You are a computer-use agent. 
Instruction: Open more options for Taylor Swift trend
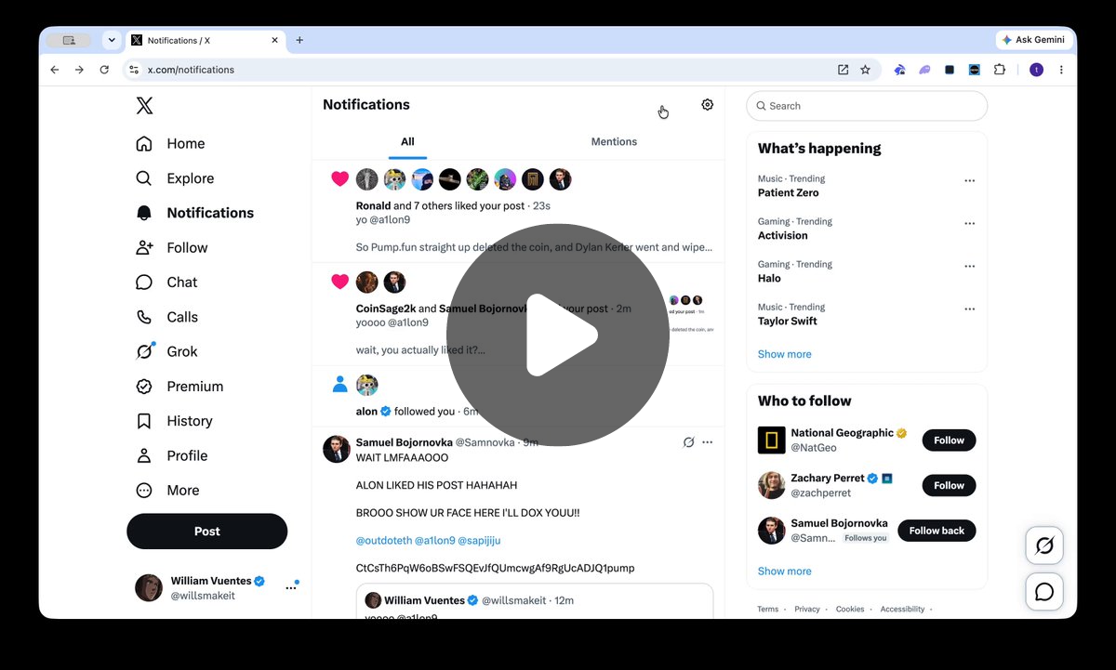pyautogui.click(x=970, y=309)
